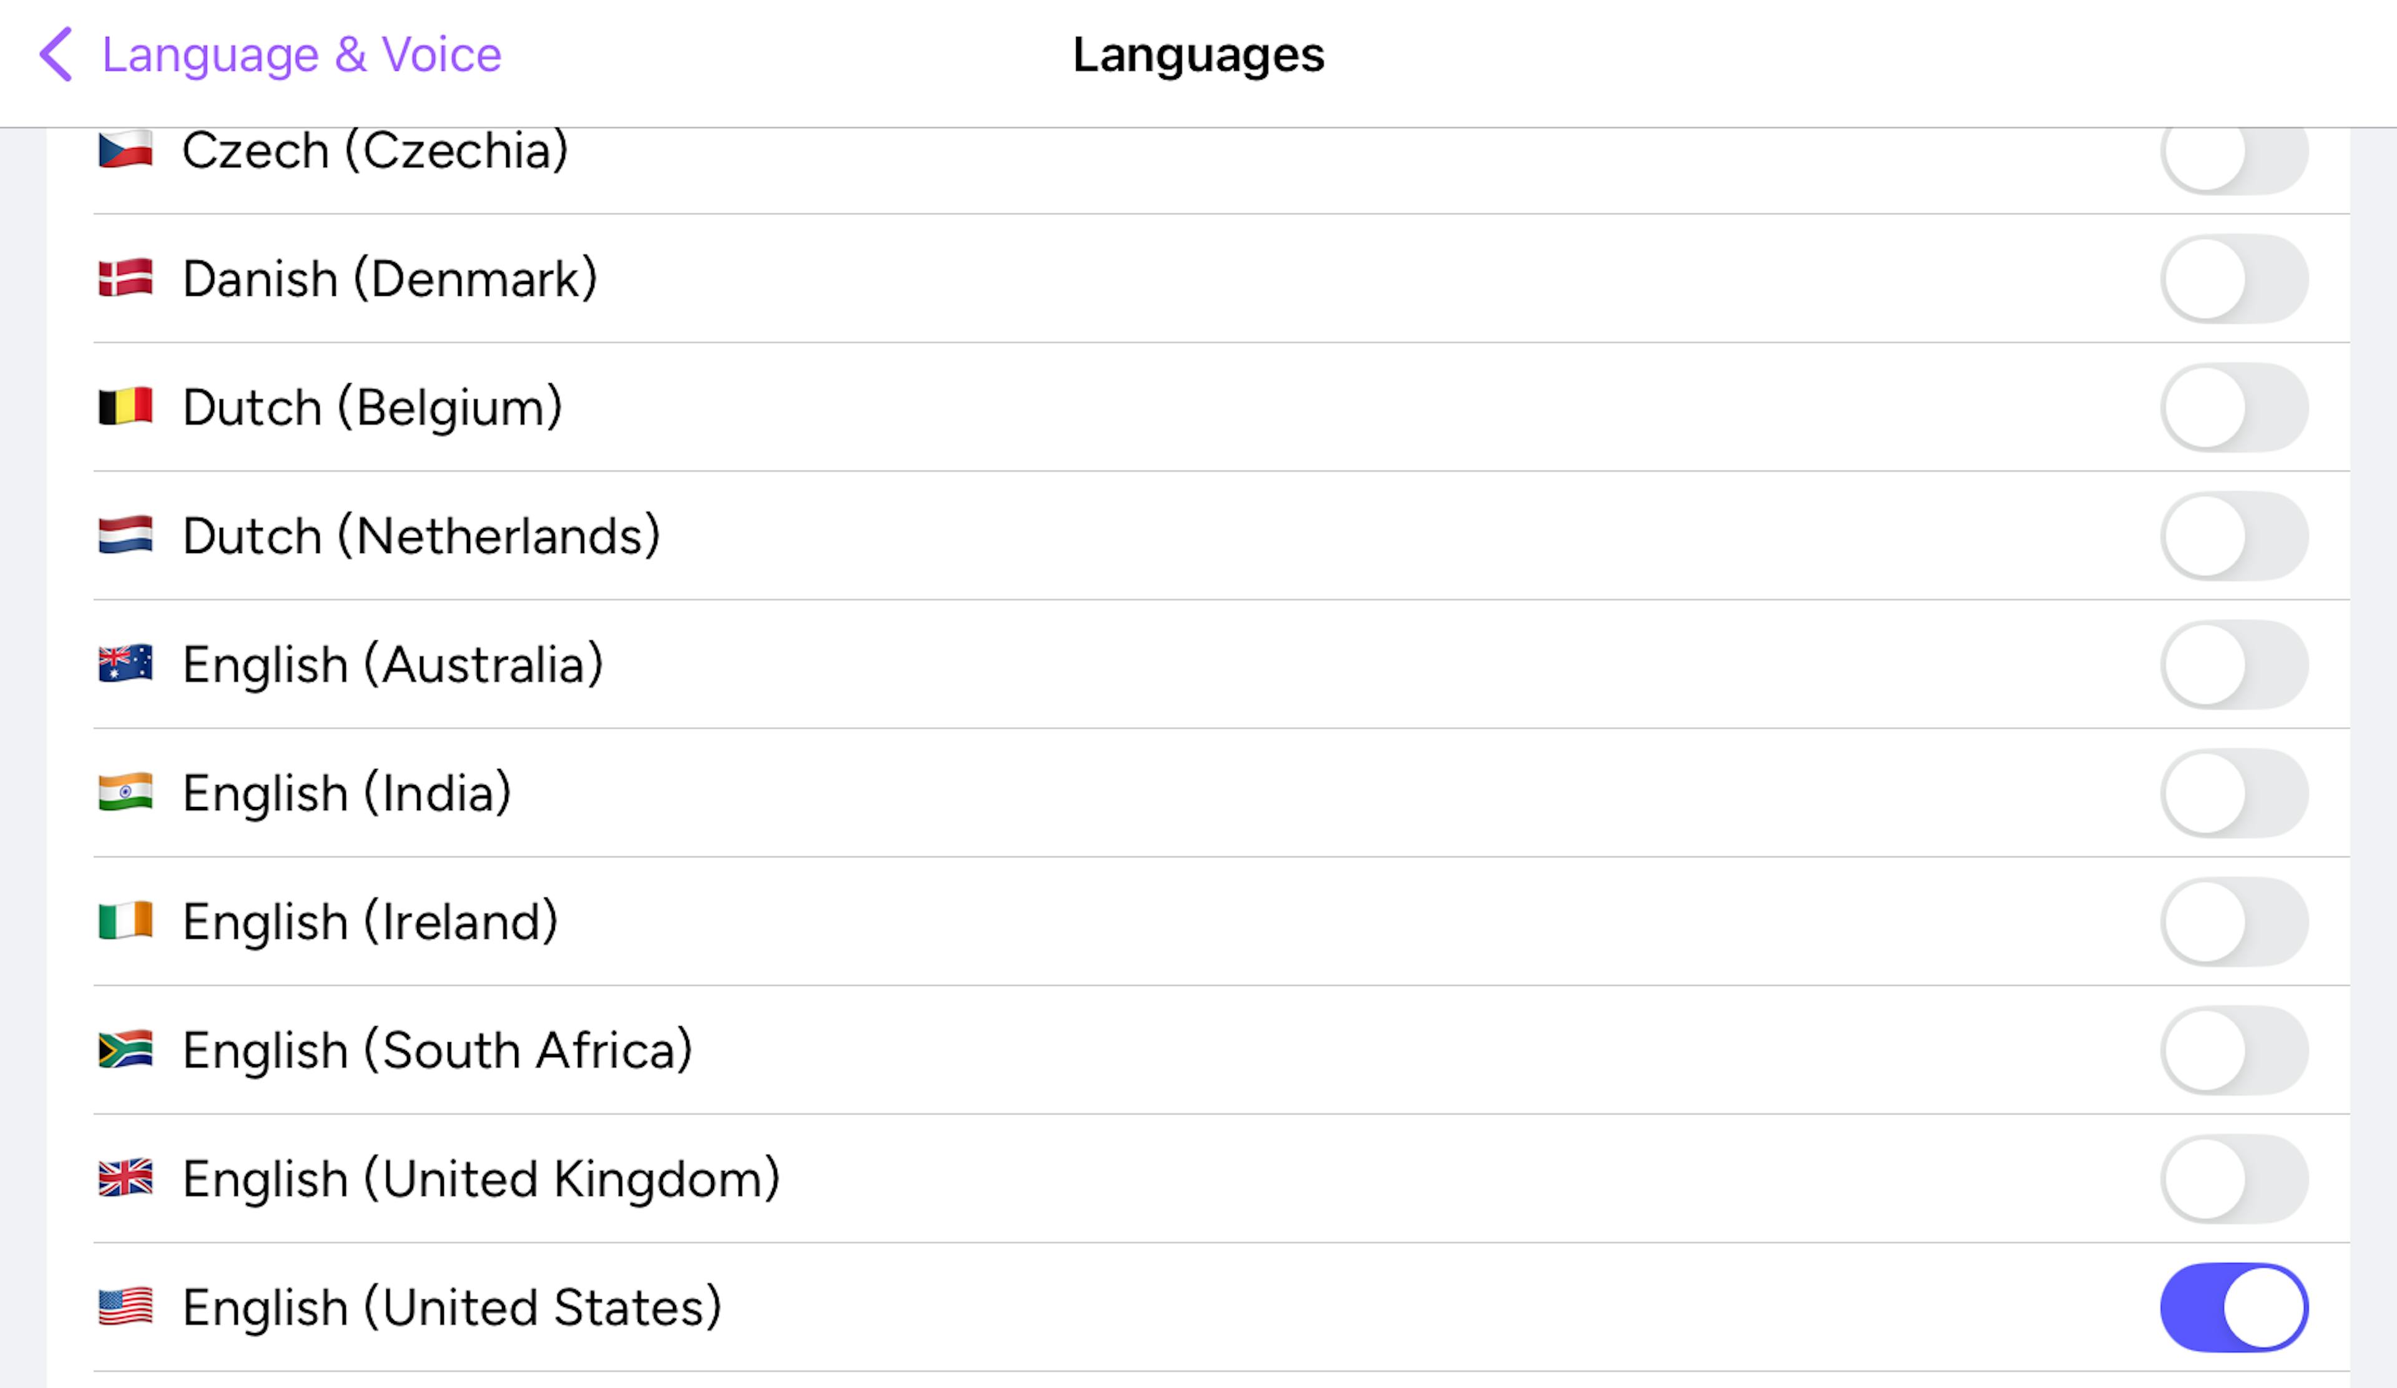Click the Danish flag icon

point(125,278)
